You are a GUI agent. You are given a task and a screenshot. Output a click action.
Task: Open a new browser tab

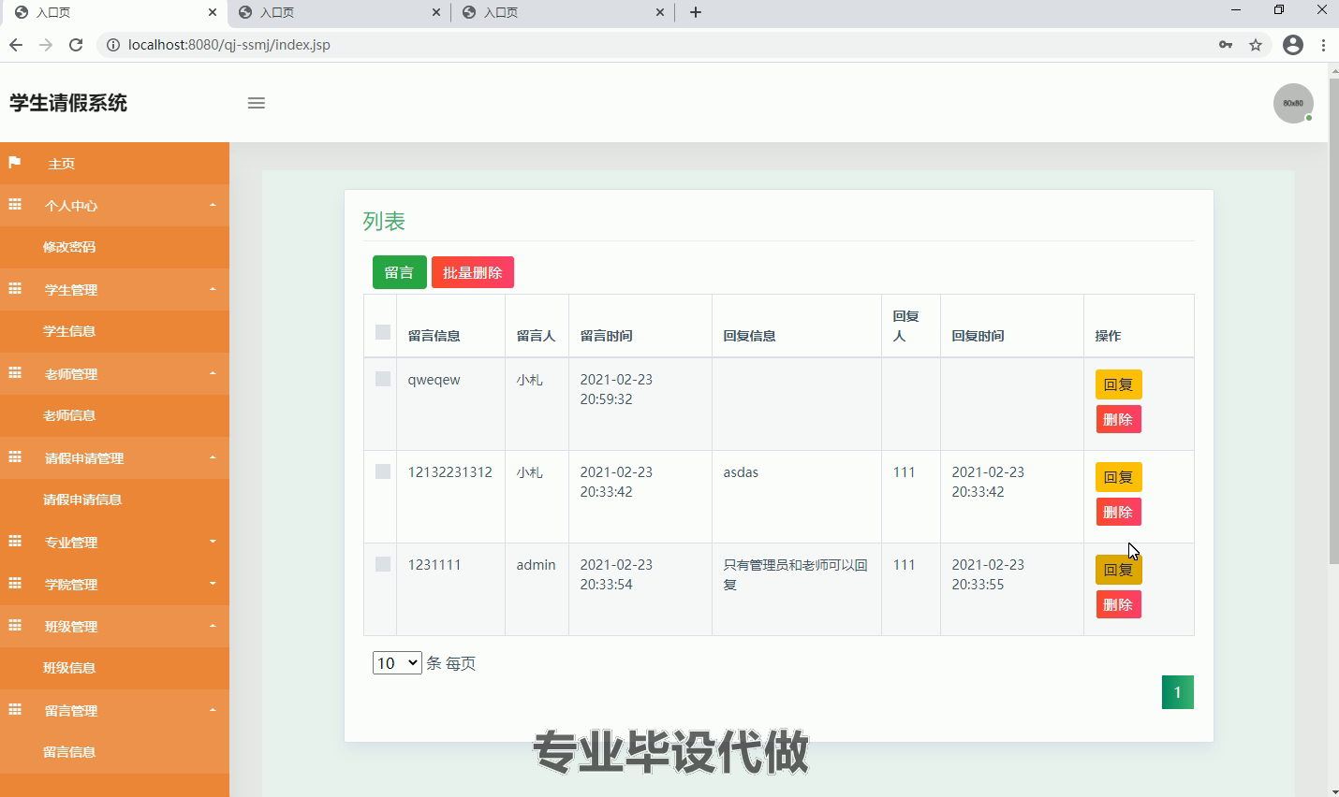coord(696,12)
